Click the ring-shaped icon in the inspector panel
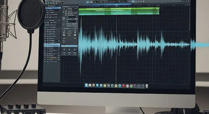Viewport: 209px width, 114px height. [x=64, y=18]
